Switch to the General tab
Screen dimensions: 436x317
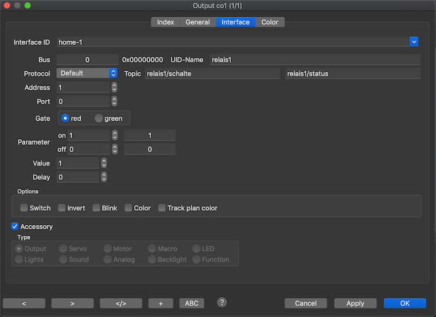tap(197, 22)
